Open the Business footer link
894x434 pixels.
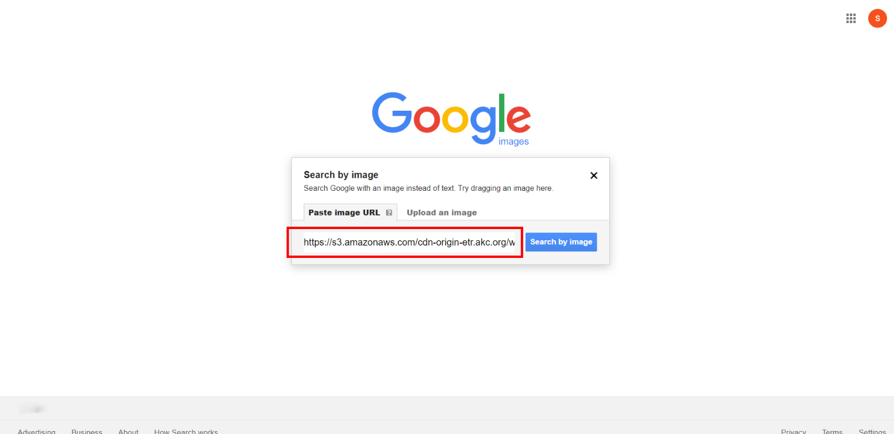click(x=87, y=432)
